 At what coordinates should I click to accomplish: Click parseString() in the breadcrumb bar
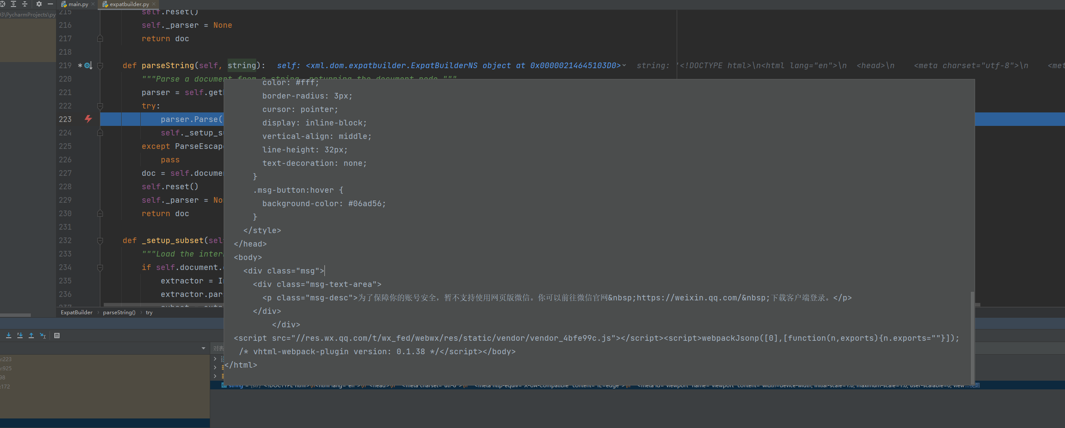click(119, 313)
